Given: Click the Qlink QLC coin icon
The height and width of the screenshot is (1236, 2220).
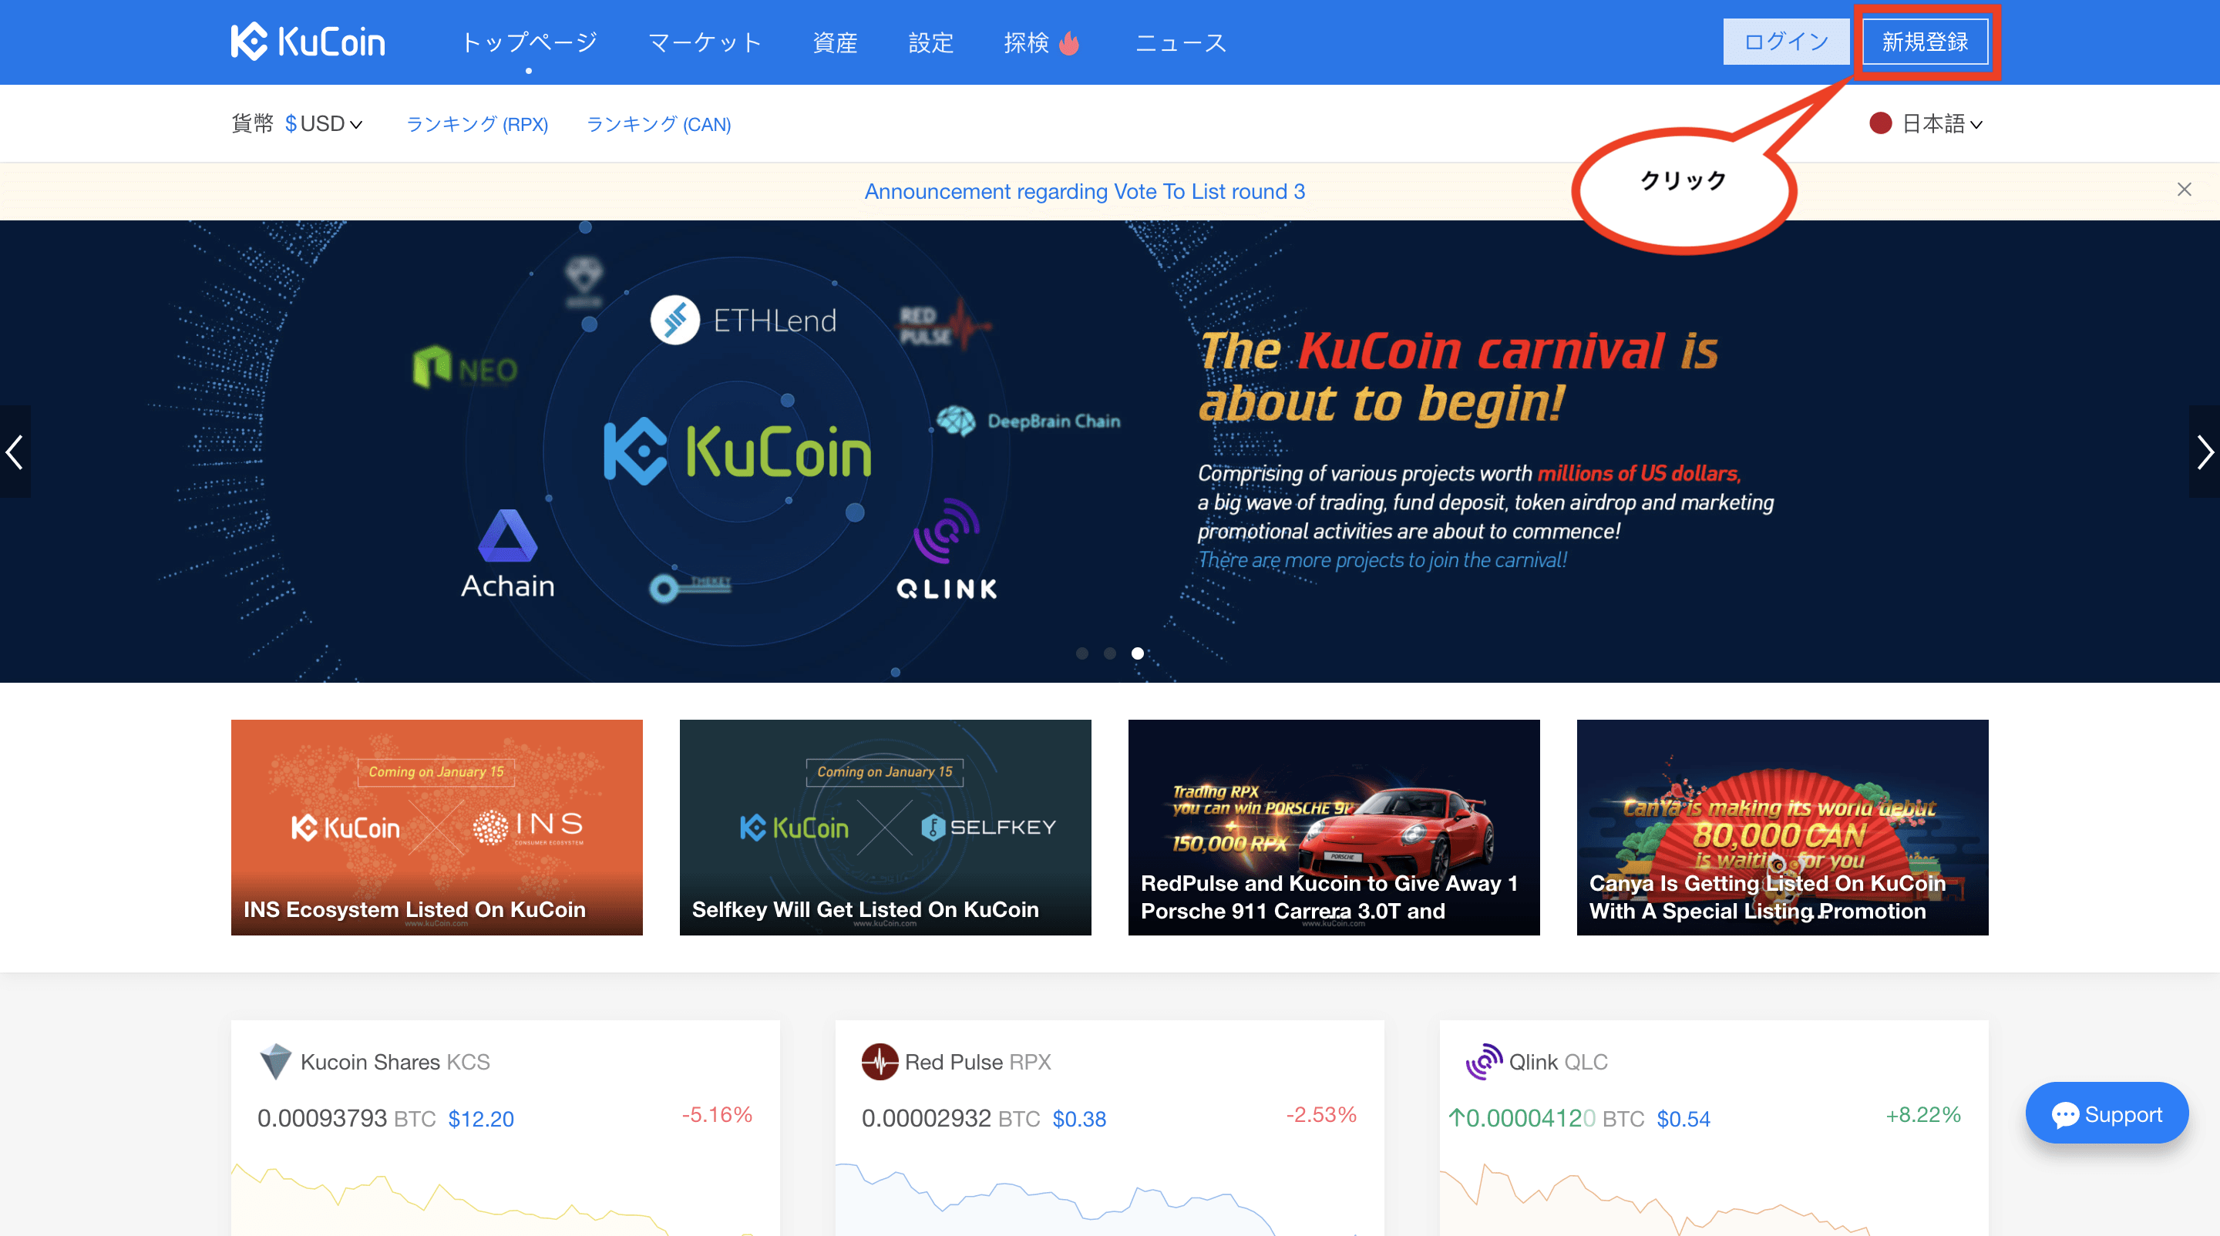Looking at the screenshot, I should click(1483, 1061).
